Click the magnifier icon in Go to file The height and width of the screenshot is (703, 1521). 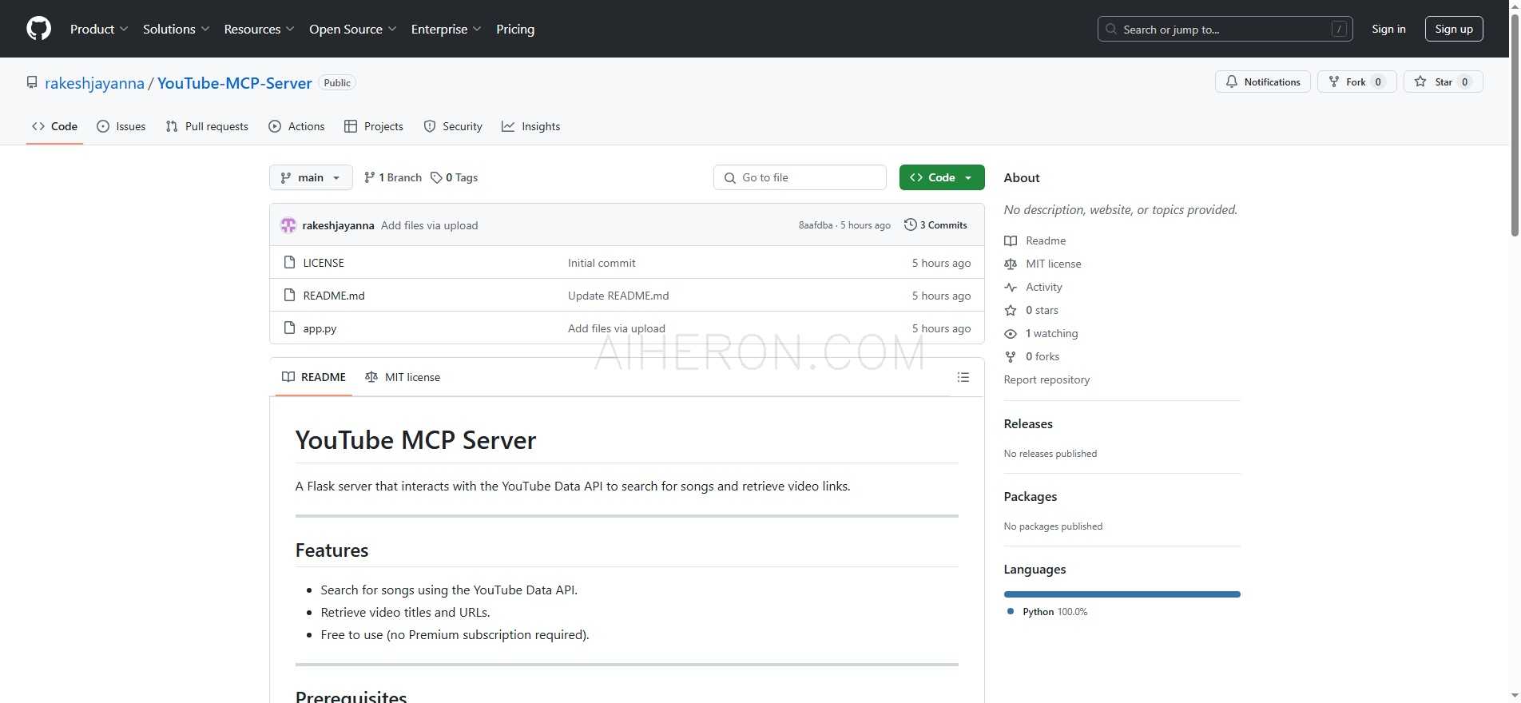(729, 177)
